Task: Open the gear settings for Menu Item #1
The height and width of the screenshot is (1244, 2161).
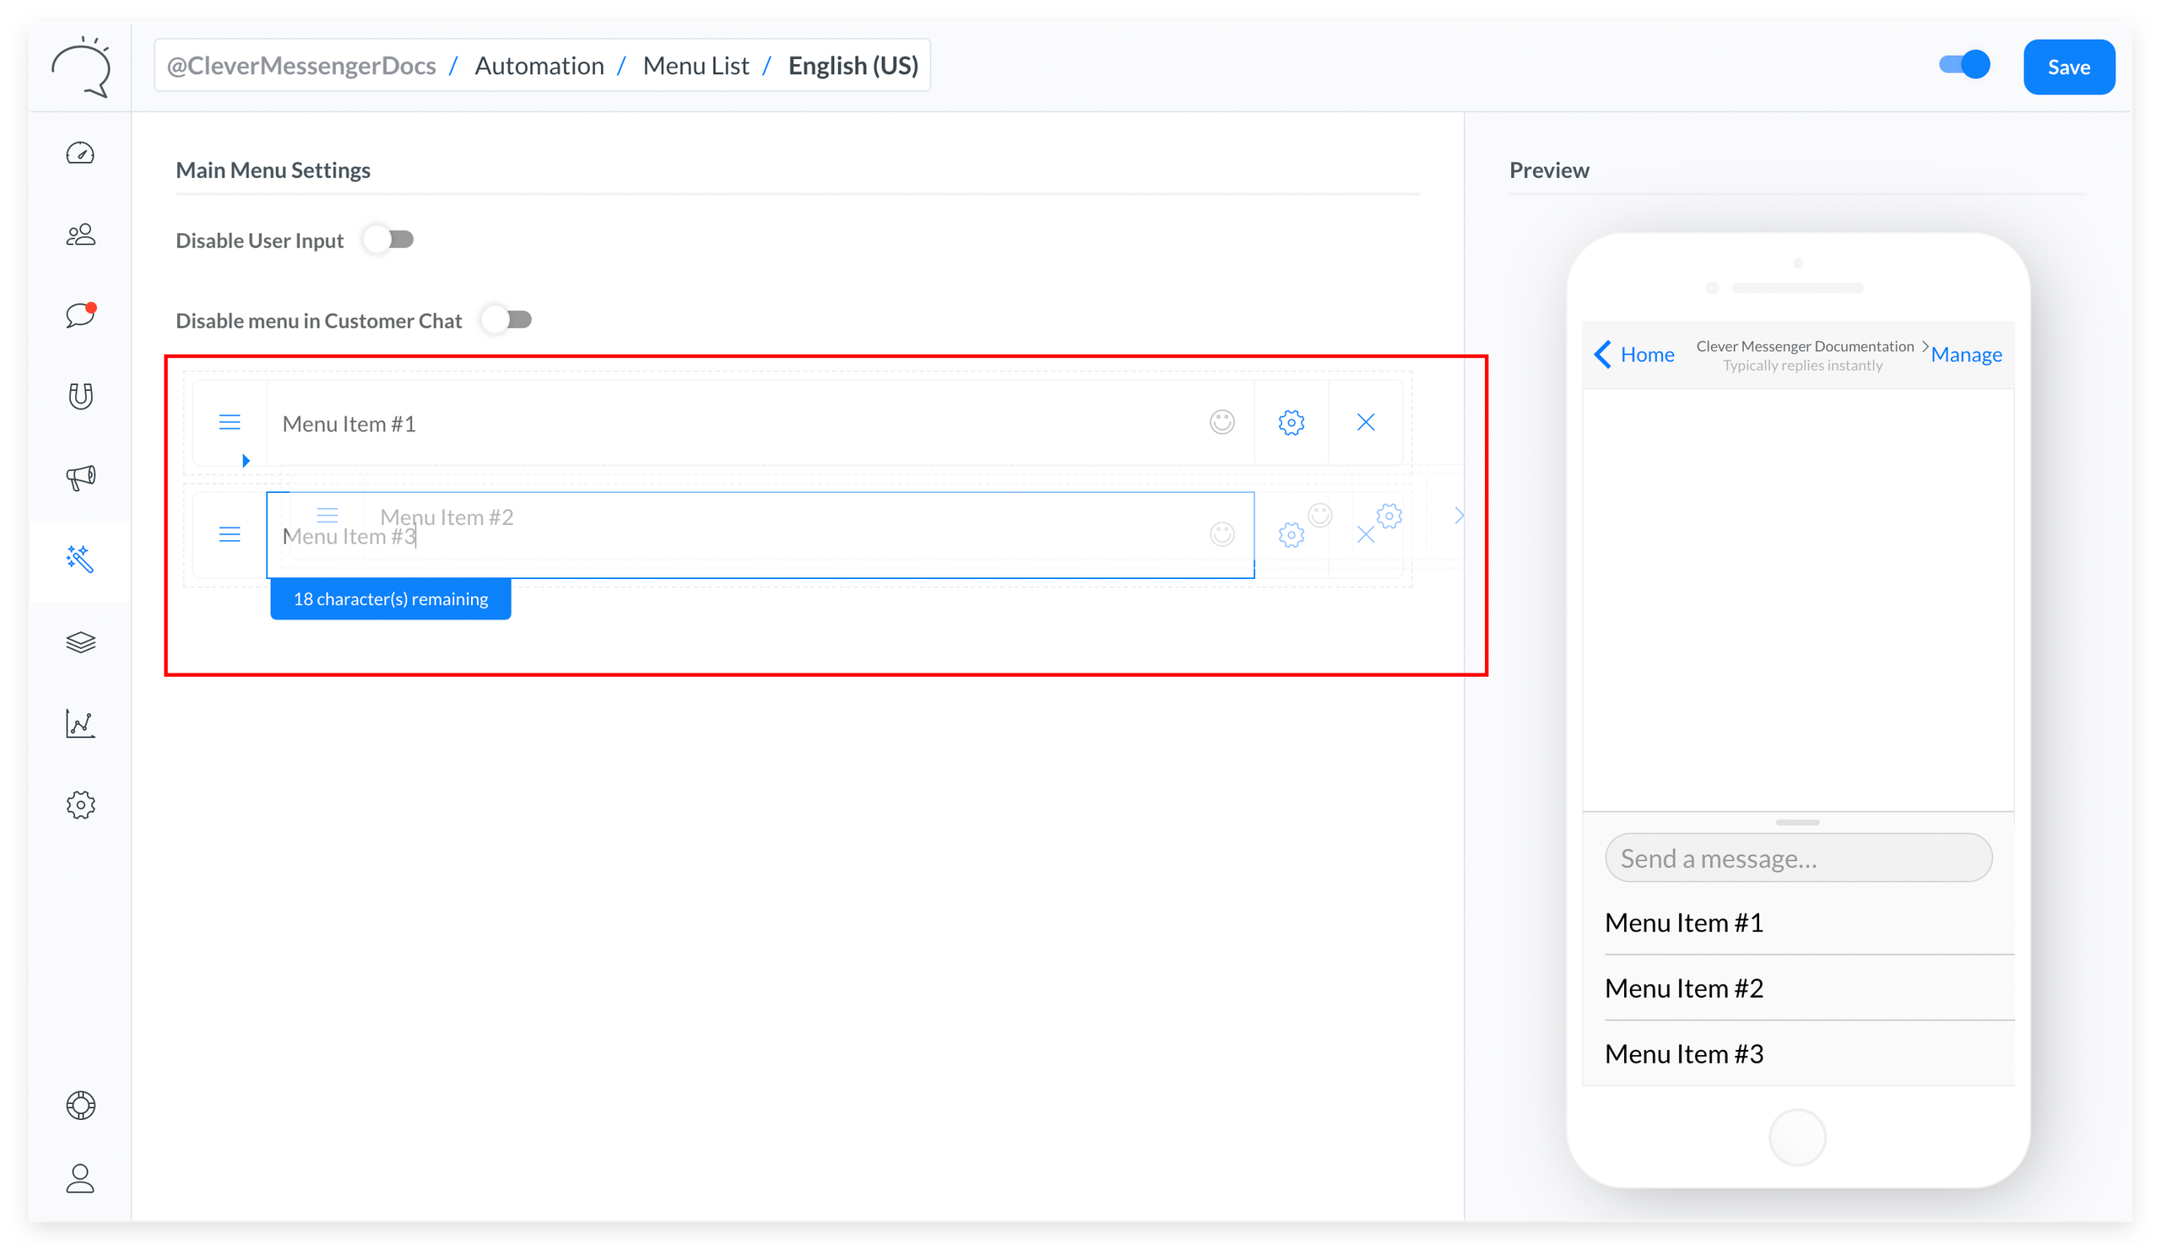Action: (1292, 422)
